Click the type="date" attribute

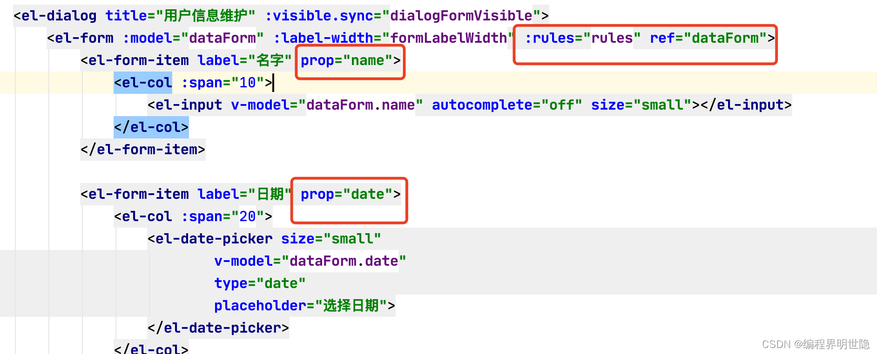coord(260,283)
